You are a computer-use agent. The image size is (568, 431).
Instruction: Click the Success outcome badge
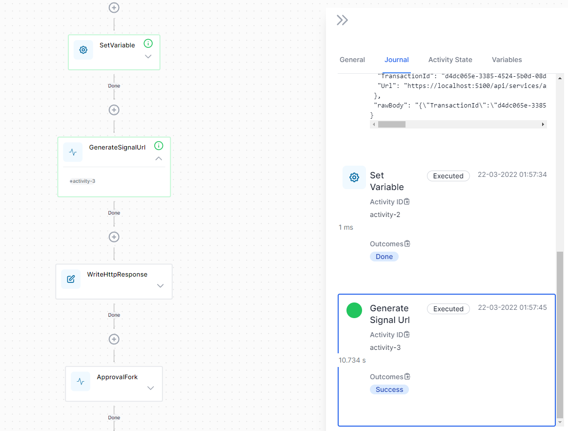coord(389,389)
